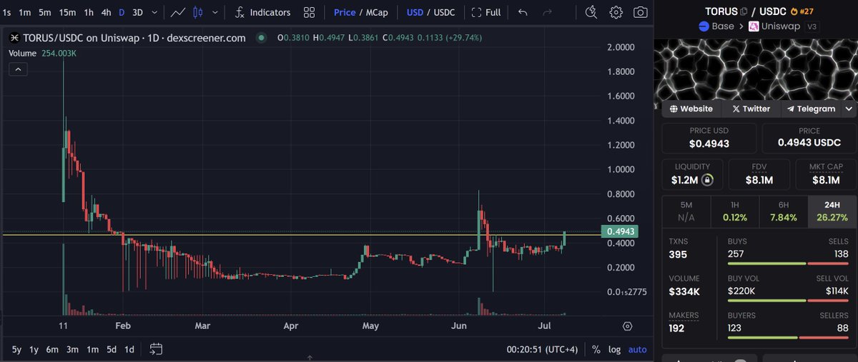Click the liquidity lock icon
Screen dimensions: 858x362
pyautogui.click(x=707, y=180)
